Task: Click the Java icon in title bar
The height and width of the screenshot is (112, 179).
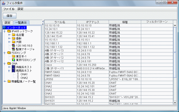Action: click(x=4, y=3)
